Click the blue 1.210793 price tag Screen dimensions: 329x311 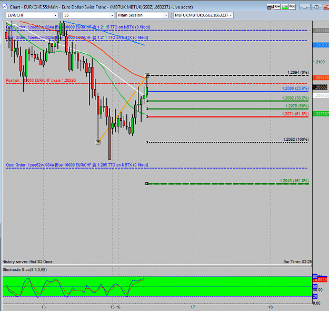coord(321,45)
